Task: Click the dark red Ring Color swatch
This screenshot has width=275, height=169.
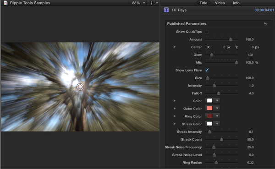Action: tap(210, 116)
